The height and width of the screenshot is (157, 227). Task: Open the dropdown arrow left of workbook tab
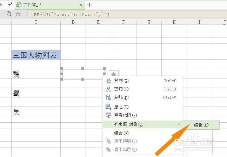(10, 5)
